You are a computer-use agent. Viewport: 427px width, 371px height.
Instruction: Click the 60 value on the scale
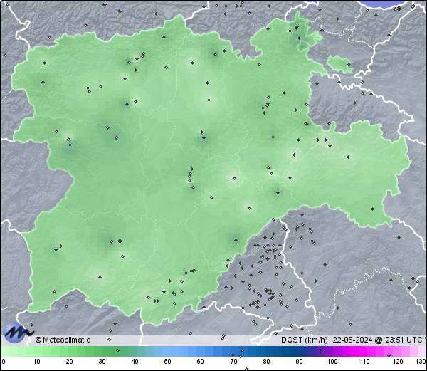[x=201, y=362]
